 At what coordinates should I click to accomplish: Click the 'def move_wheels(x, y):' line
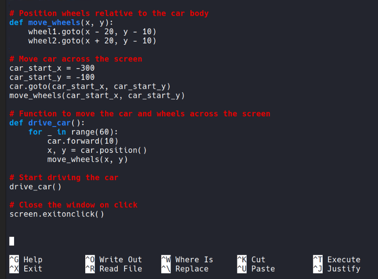[x=62, y=22]
